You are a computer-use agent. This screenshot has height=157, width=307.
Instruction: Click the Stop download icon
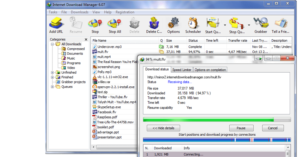95,23
